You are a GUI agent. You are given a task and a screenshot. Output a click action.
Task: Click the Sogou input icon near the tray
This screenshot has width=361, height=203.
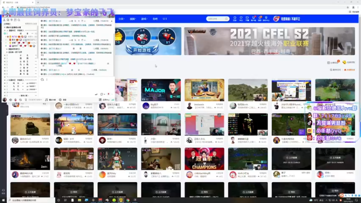point(342,195)
